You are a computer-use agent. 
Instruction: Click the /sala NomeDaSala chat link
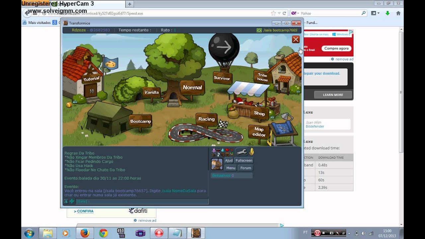[x=179, y=191]
